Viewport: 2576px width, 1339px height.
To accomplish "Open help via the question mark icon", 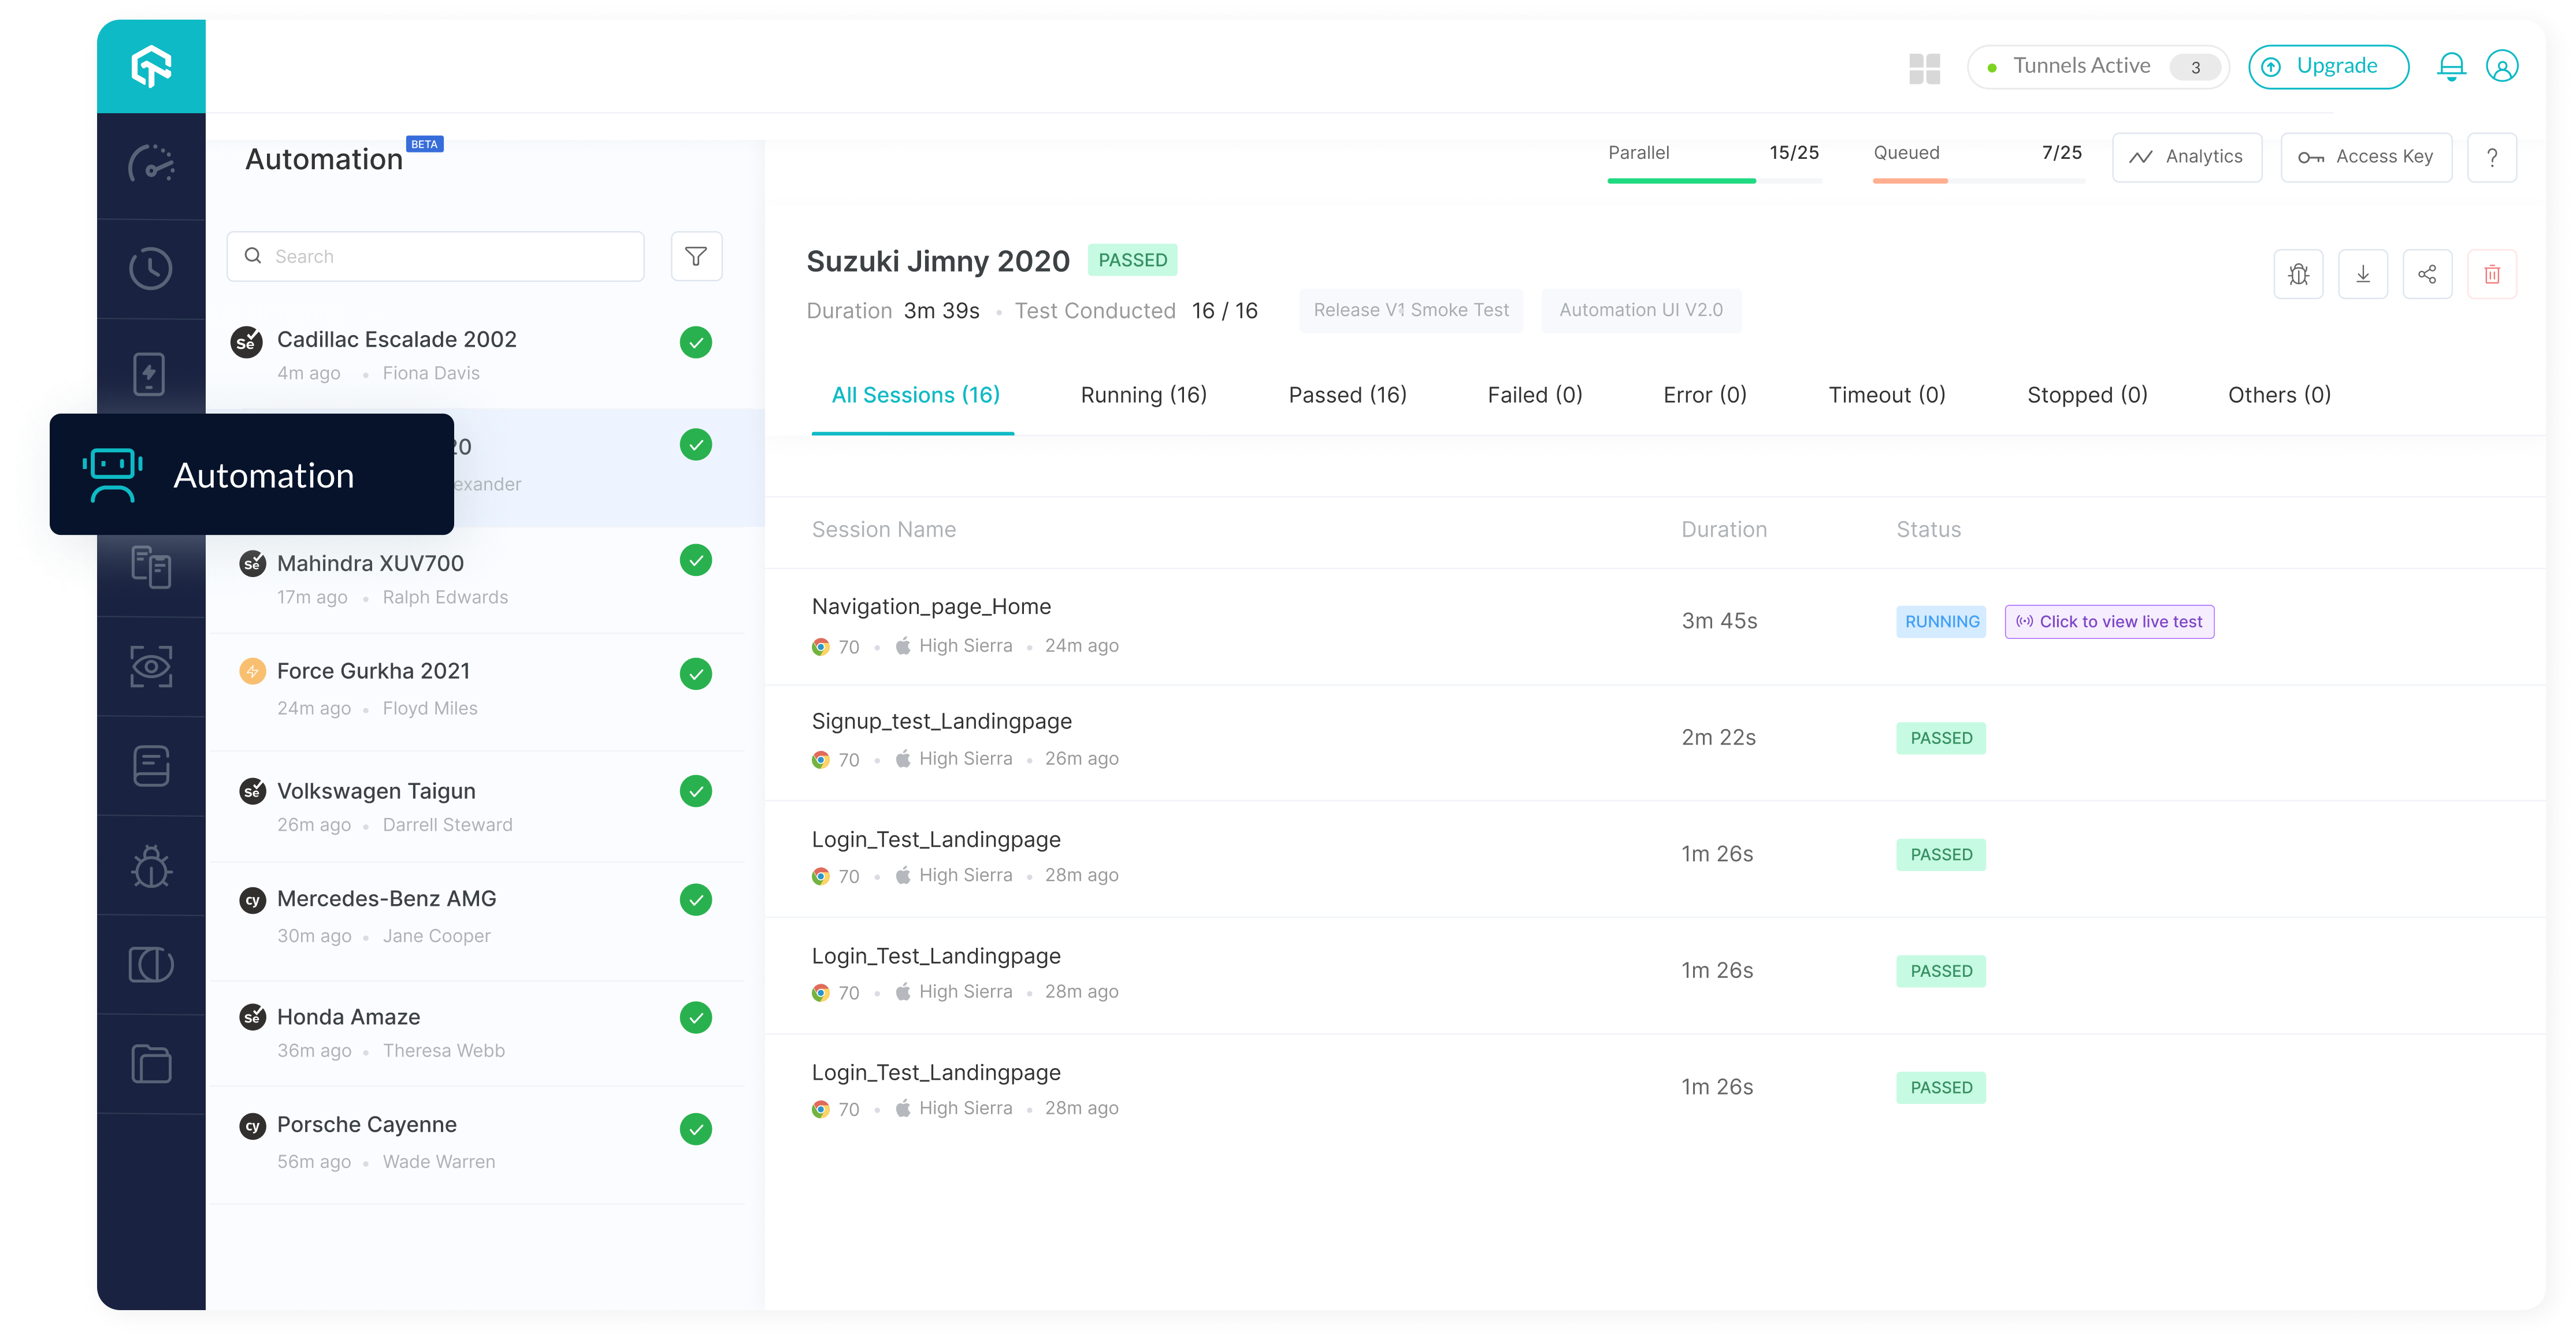I will tap(2493, 157).
